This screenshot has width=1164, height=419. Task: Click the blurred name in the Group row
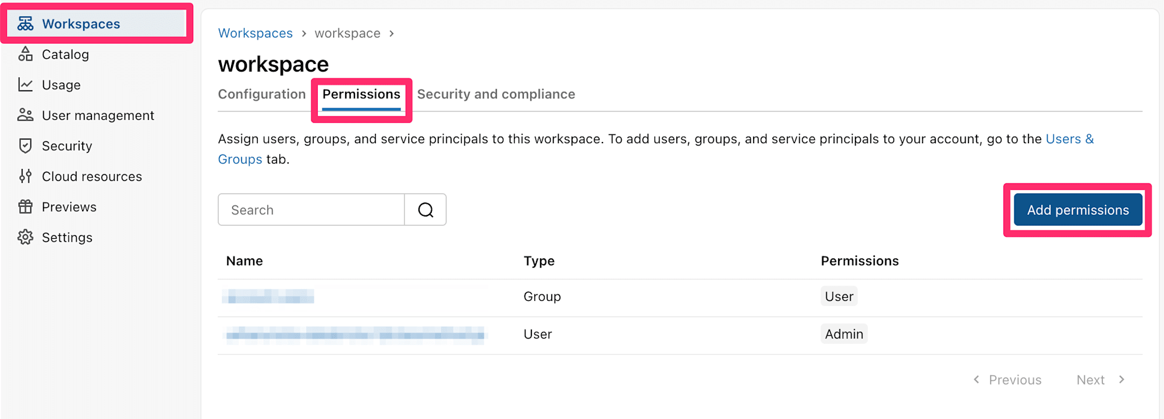(x=268, y=297)
